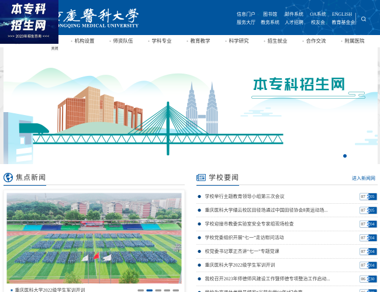This screenshot has height=292, width=380.
Task: Open 教育教学 navigation menu
Action: tap(200, 41)
